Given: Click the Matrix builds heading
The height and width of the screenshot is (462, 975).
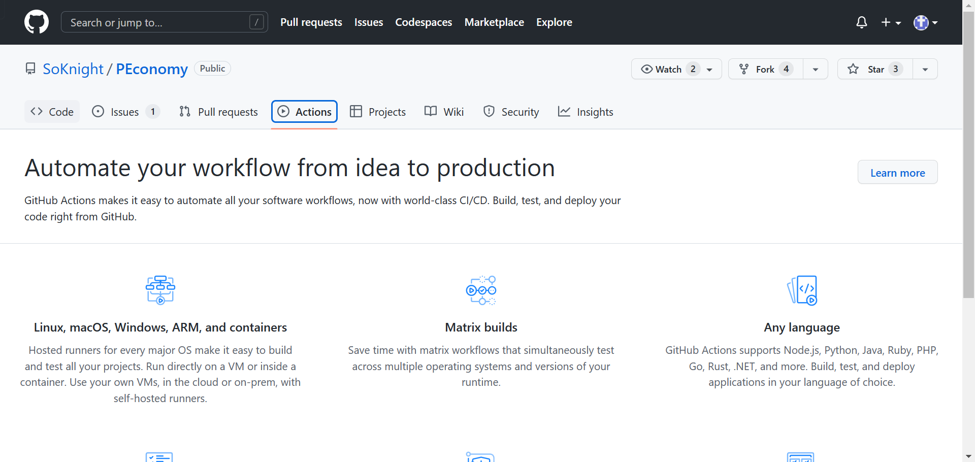Looking at the screenshot, I should click(481, 327).
